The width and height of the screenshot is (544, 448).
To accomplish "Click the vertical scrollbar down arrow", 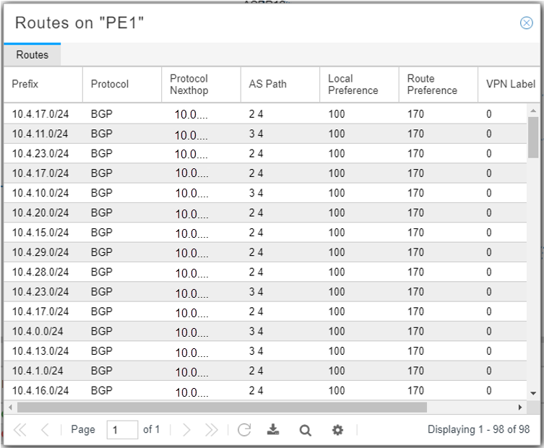I will [534, 393].
